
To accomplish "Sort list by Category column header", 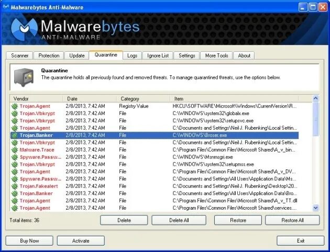I will coord(144,99).
